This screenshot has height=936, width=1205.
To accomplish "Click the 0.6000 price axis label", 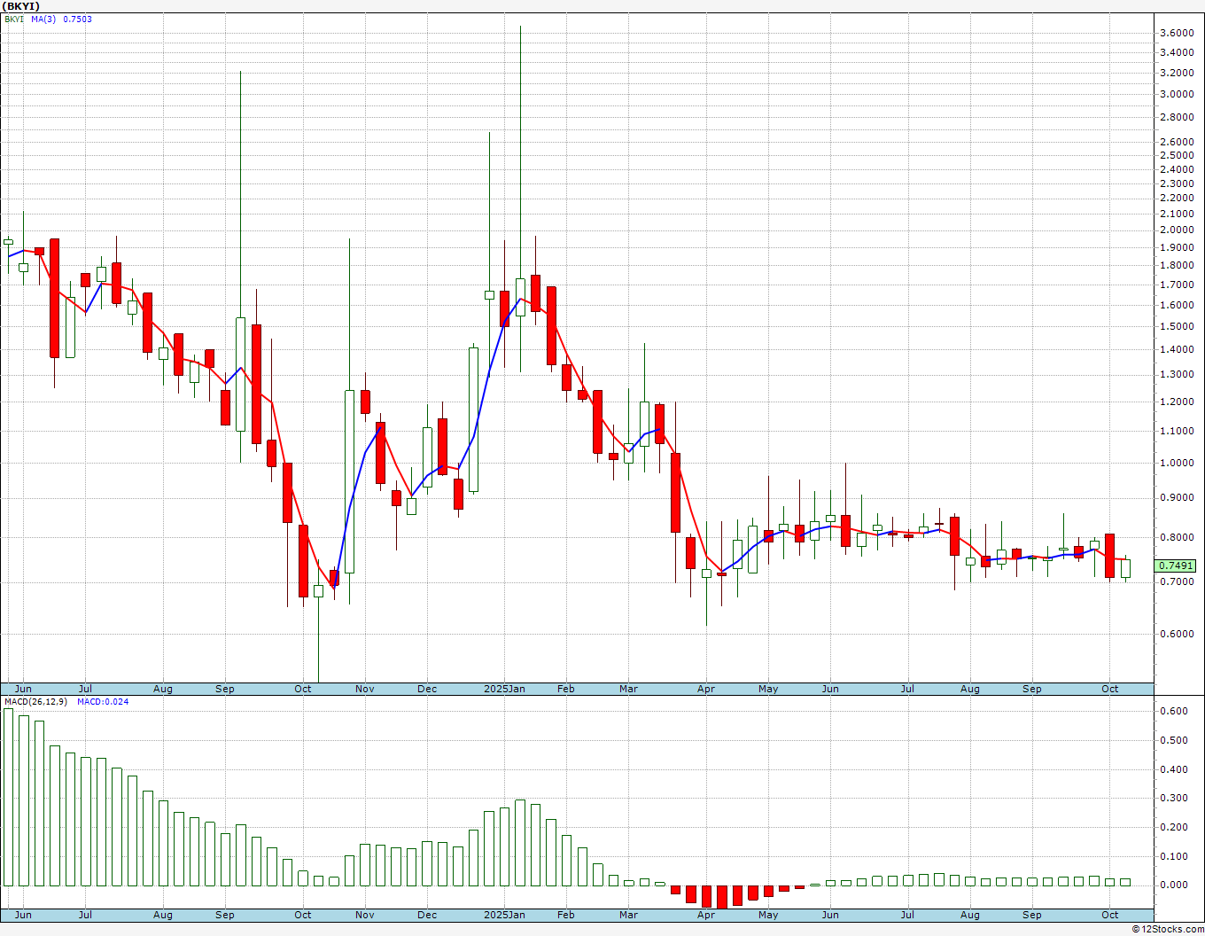I will click(1176, 634).
